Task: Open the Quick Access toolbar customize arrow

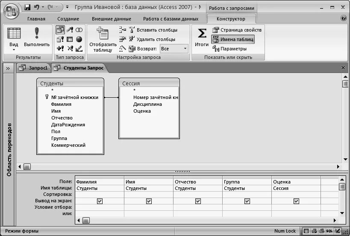Action: [68, 7]
